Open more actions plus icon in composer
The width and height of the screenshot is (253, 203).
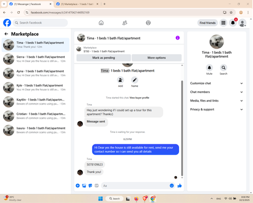pos(77,186)
